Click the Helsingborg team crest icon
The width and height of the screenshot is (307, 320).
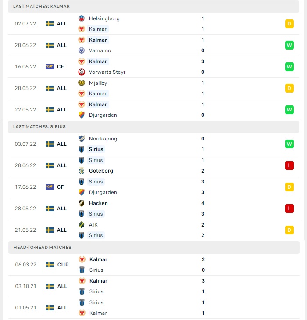tap(82, 18)
